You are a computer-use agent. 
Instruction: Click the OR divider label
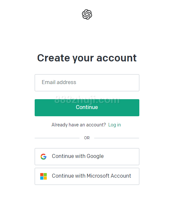click(87, 138)
